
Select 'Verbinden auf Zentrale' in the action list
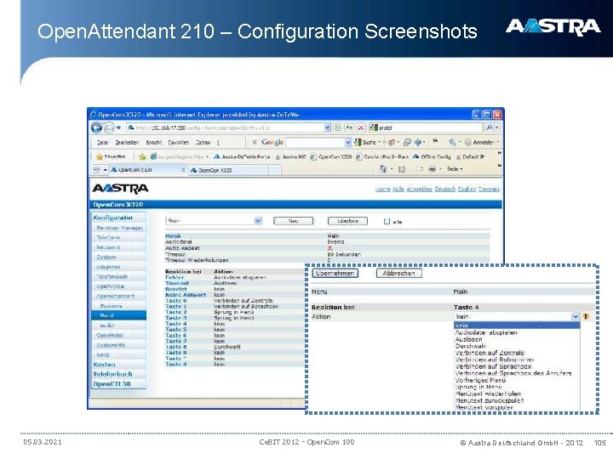click(x=490, y=353)
